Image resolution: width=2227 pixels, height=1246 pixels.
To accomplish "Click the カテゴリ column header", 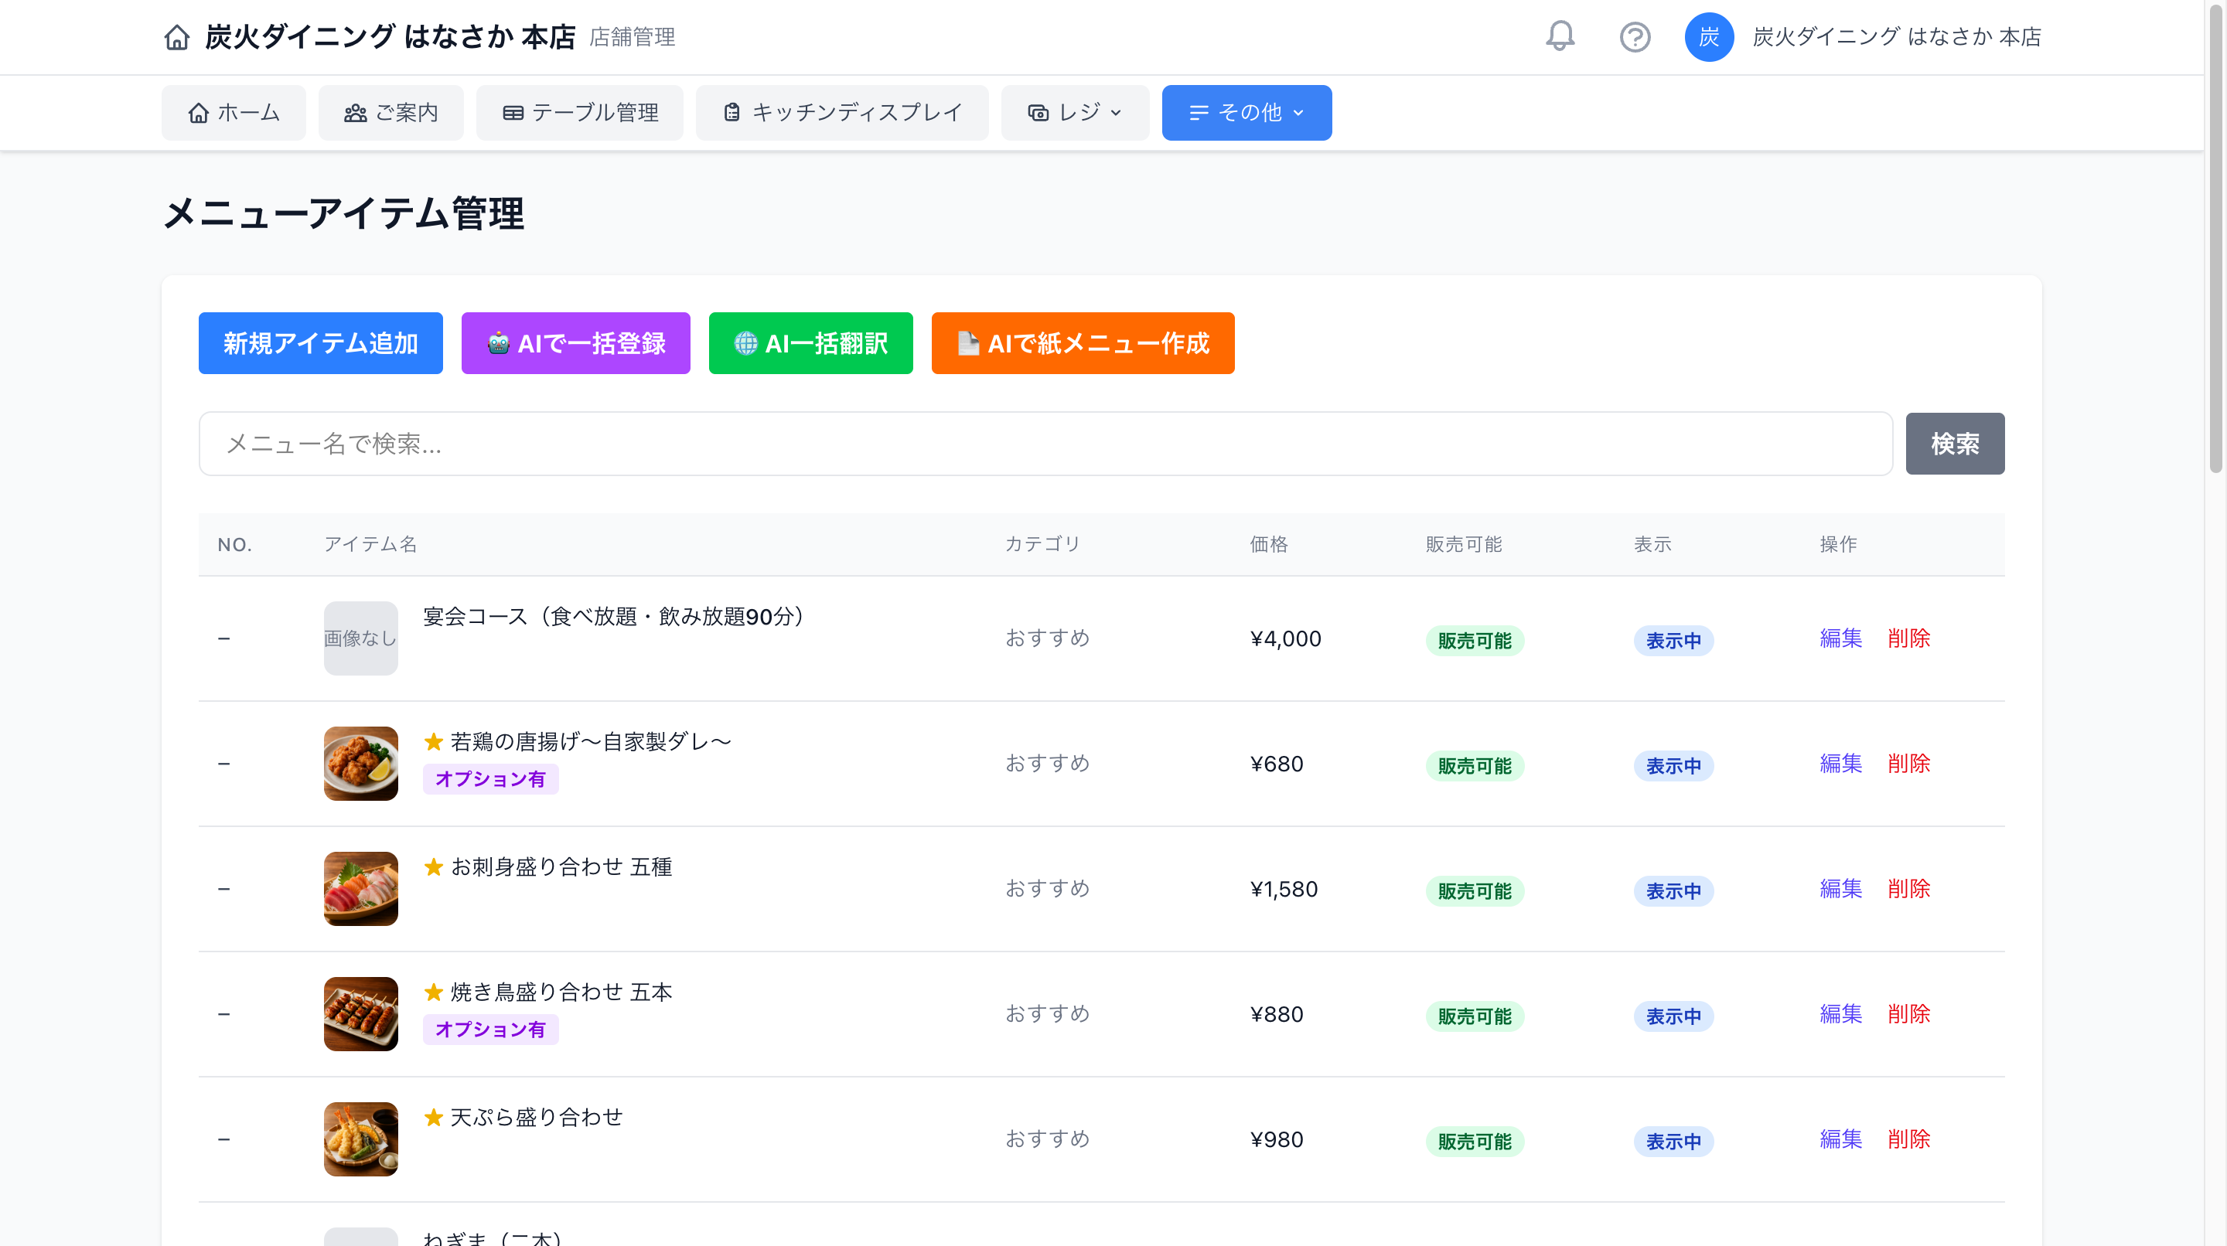I will 1042,543.
